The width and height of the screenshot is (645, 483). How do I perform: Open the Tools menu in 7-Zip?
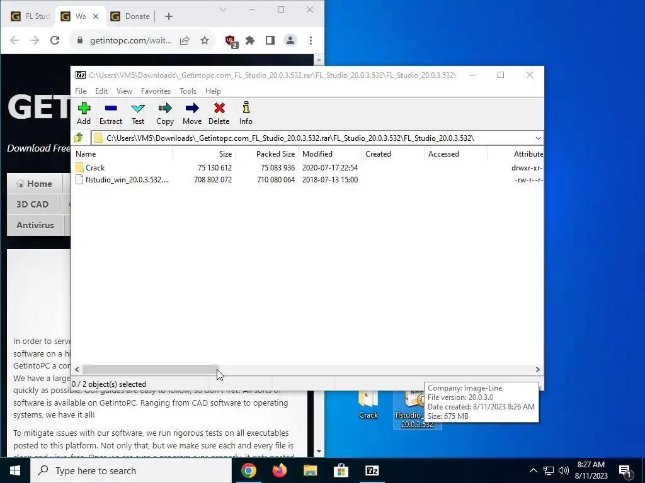pyautogui.click(x=188, y=91)
